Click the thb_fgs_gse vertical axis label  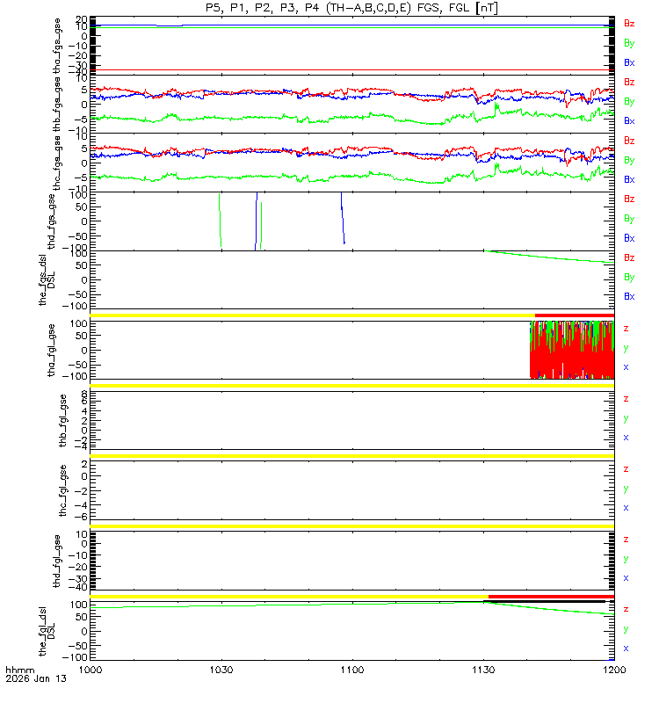point(57,105)
